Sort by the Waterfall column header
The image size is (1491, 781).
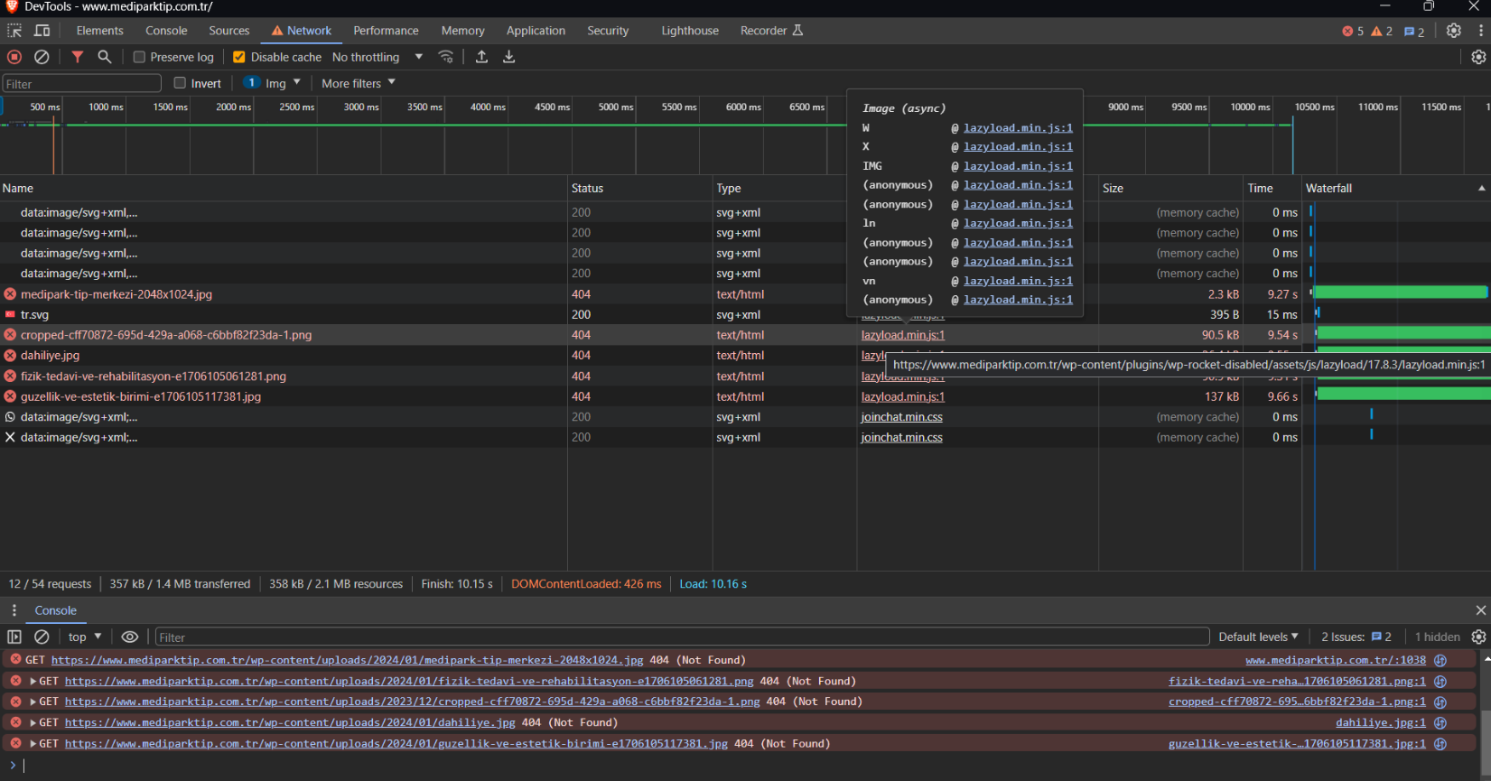[x=1395, y=188]
